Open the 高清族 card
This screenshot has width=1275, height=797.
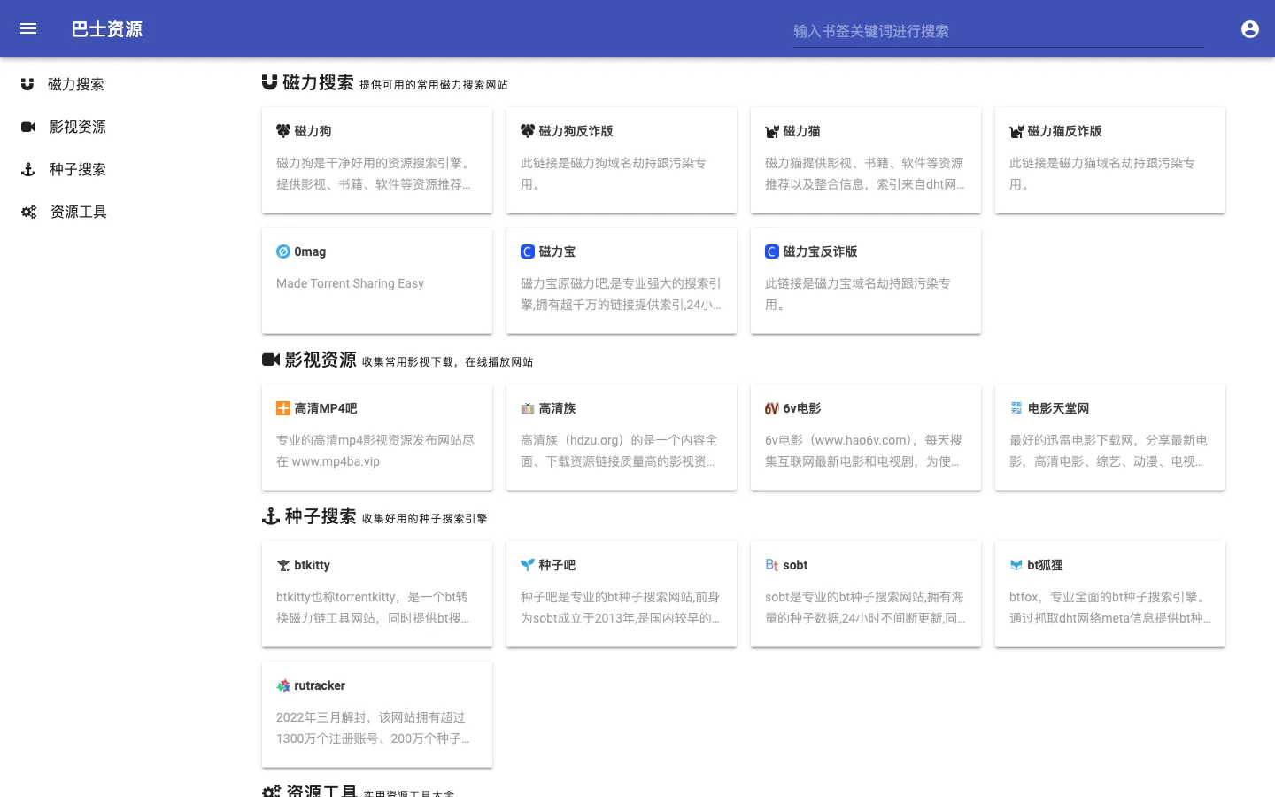coord(622,437)
